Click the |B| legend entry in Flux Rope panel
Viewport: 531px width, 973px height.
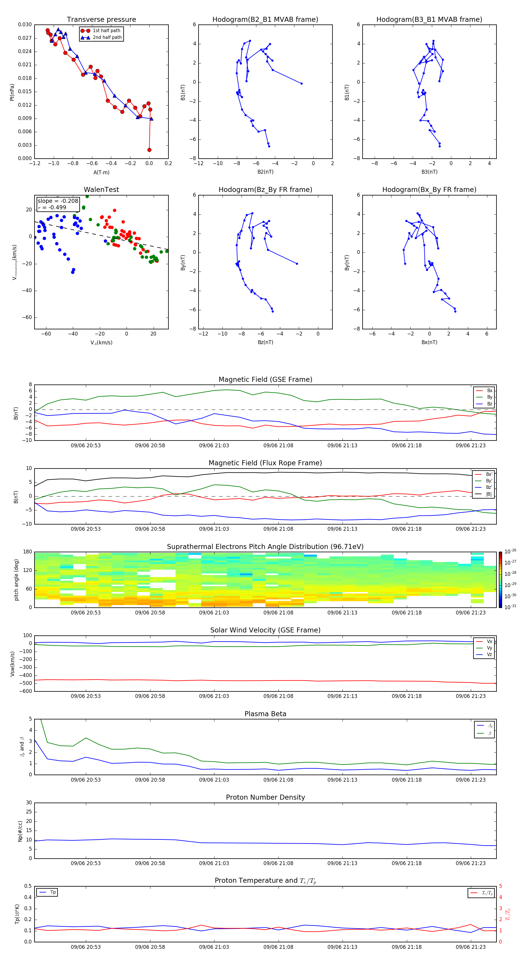point(484,494)
